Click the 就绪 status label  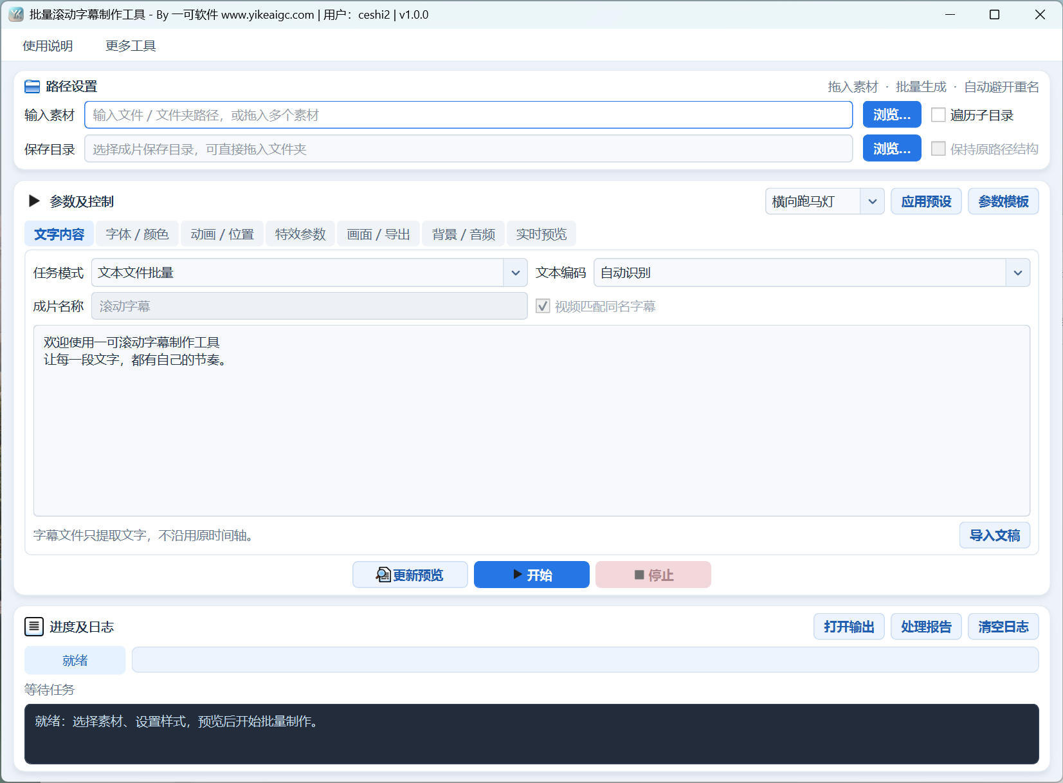coord(75,660)
